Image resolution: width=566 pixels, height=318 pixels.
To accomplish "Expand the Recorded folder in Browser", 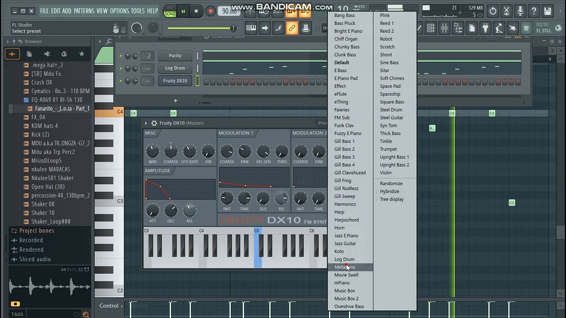I will pyautogui.click(x=31, y=240).
